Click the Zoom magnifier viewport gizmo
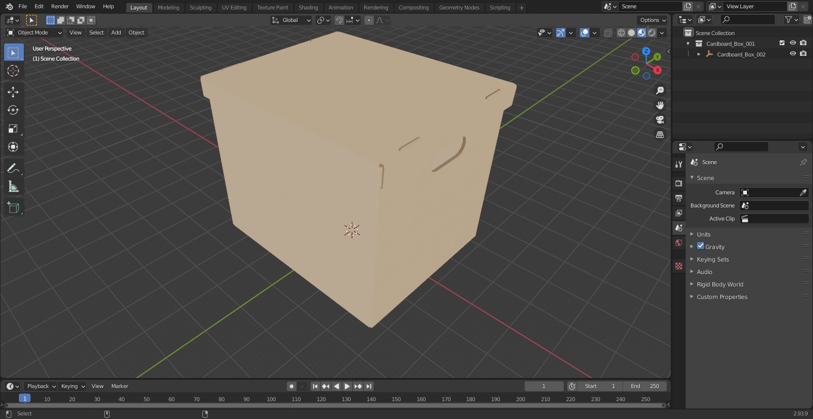Viewport: 813px width, 419px height. (659, 90)
